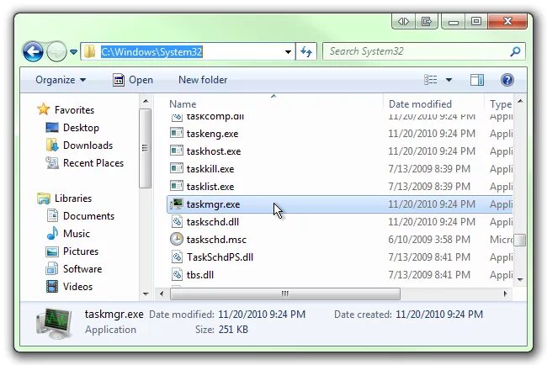Click the file list vertical scrollbar thumb
This screenshot has width=547, height=365.
[520, 240]
